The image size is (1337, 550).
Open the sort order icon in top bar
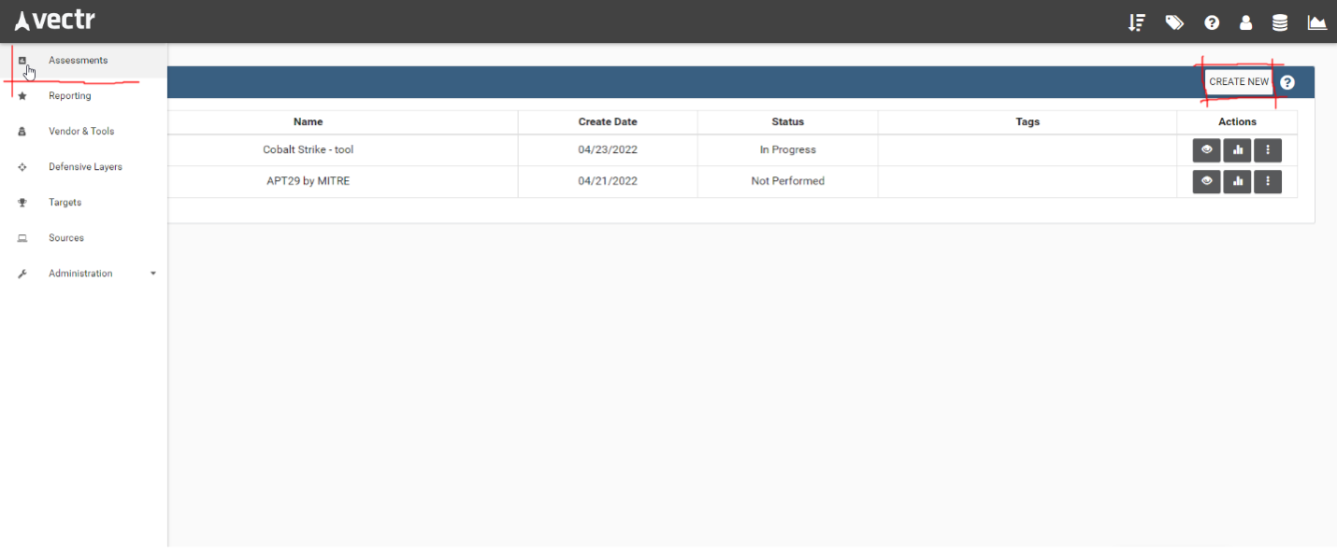click(x=1137, y=22)
